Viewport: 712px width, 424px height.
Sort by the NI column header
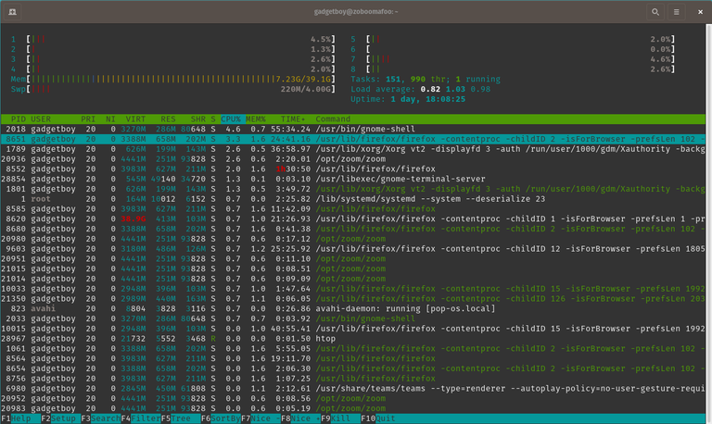pos(110,119)
